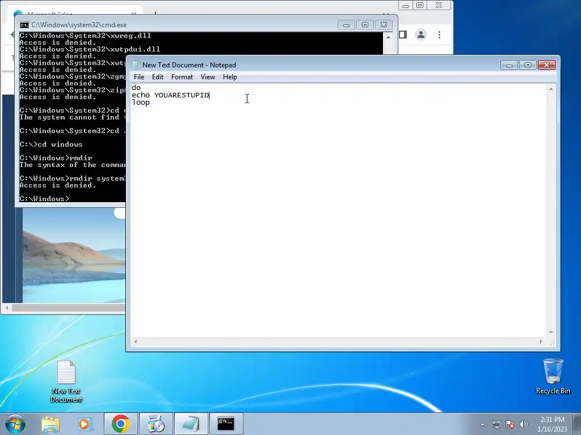Click Notepad vertical scrollbar down arrow
This screenshot has width=581, height=435.
551,332
